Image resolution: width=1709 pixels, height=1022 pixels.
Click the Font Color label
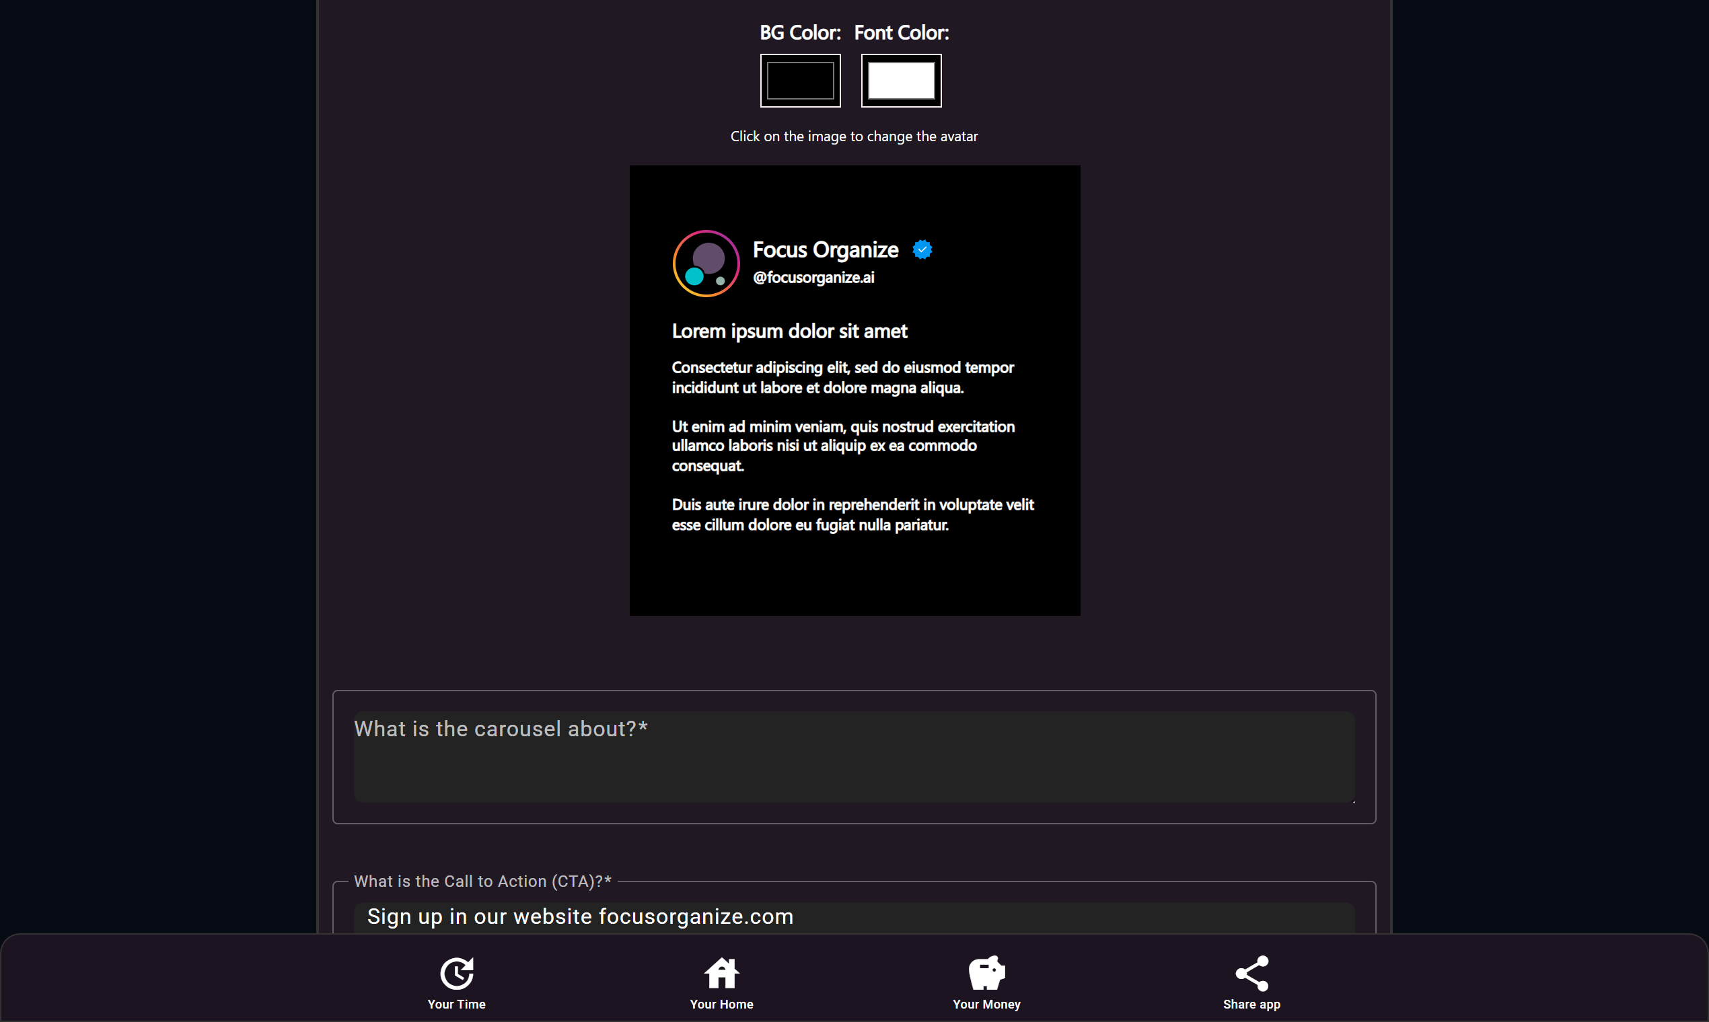click(902, 32)
